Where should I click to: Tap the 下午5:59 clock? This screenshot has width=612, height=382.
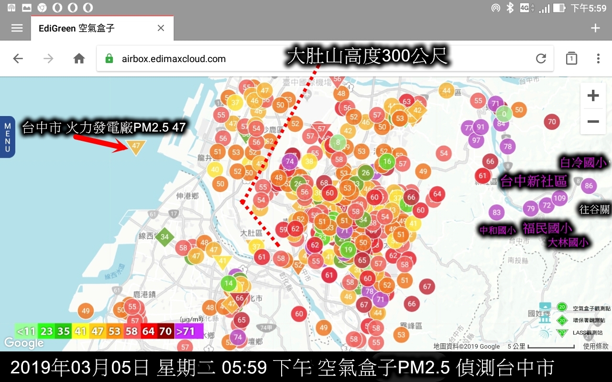click(x=588, y=8)
